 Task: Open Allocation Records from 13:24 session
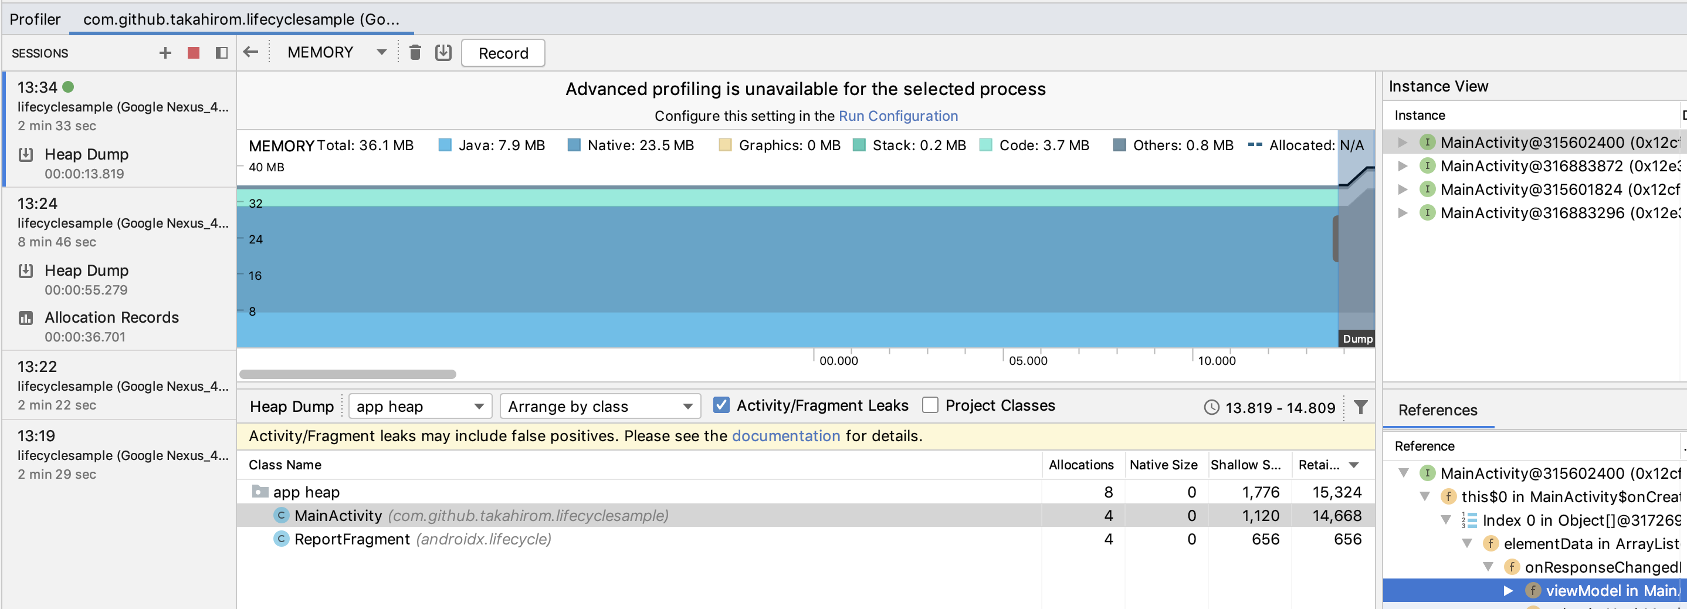(x=111, y=317)
